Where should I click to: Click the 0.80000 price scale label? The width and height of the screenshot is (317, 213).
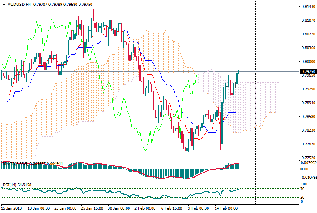(308, 62)
